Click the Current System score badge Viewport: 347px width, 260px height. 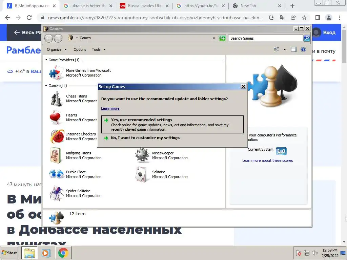point(281,151)
